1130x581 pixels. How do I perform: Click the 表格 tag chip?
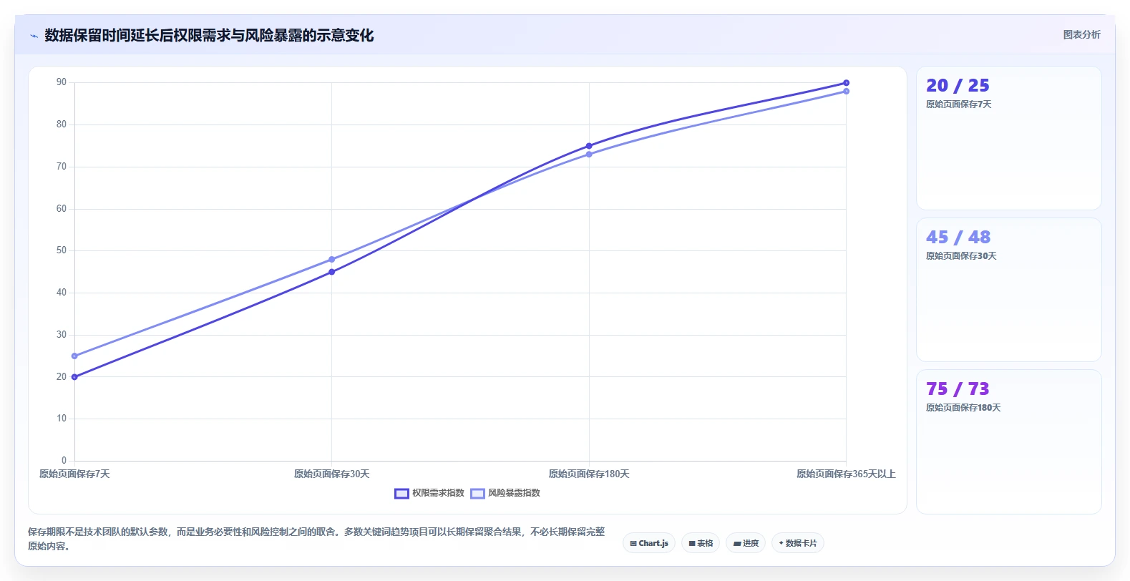[701, 543]
